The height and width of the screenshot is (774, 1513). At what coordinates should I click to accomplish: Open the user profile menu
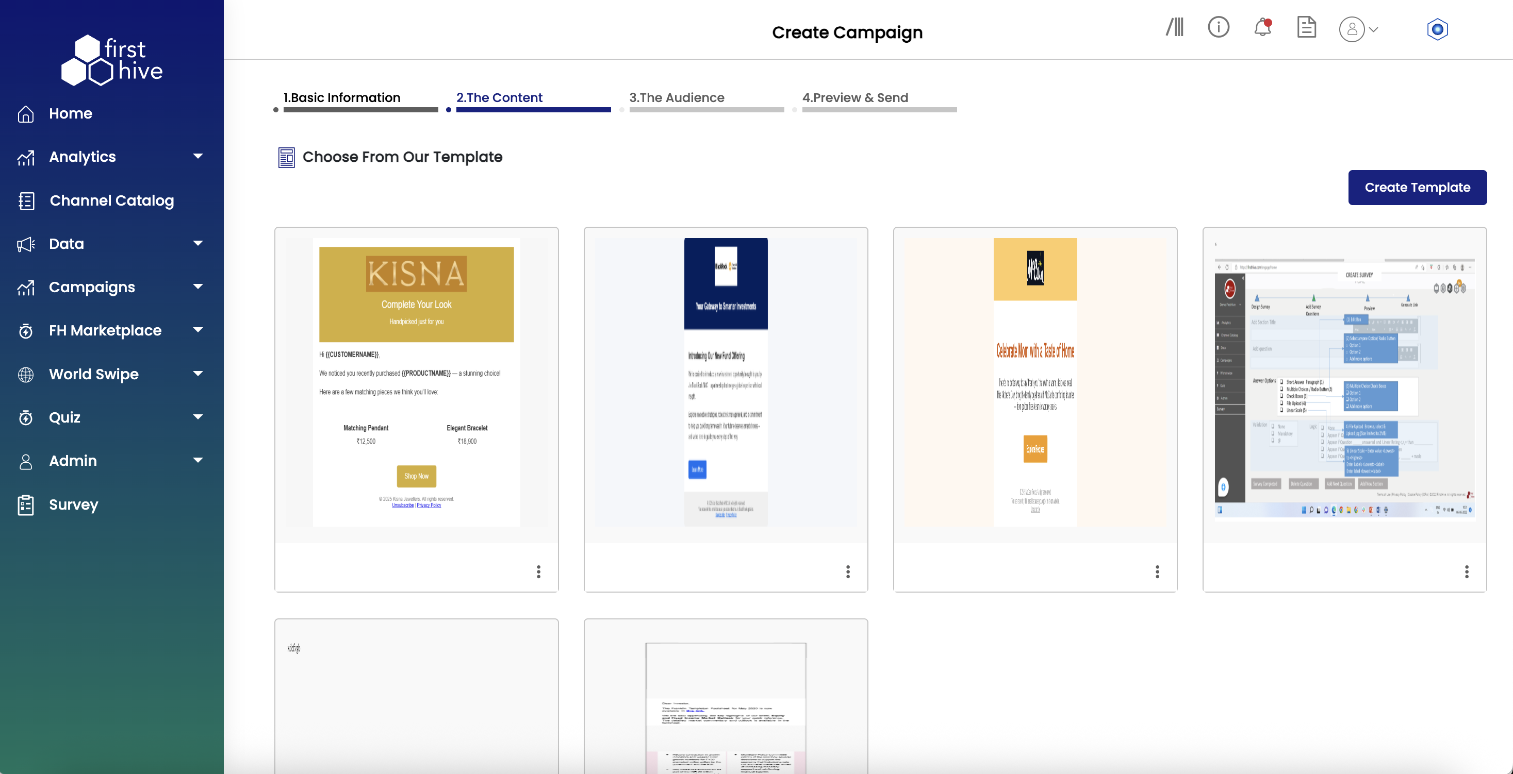(x=1358, y=29)
